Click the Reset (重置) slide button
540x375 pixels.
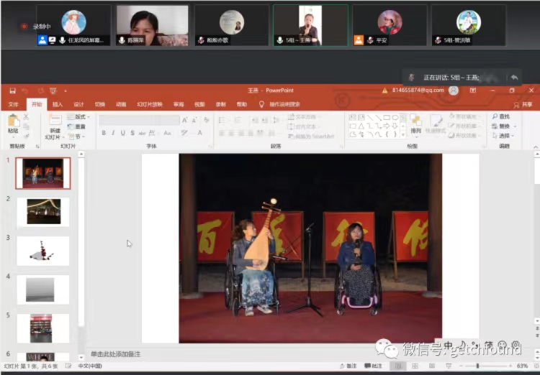(x=76, y=126)
